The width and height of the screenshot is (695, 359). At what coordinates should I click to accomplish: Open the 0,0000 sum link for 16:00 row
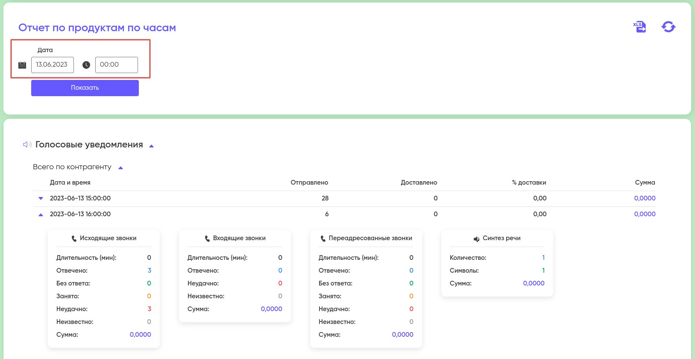pos(645,214)
